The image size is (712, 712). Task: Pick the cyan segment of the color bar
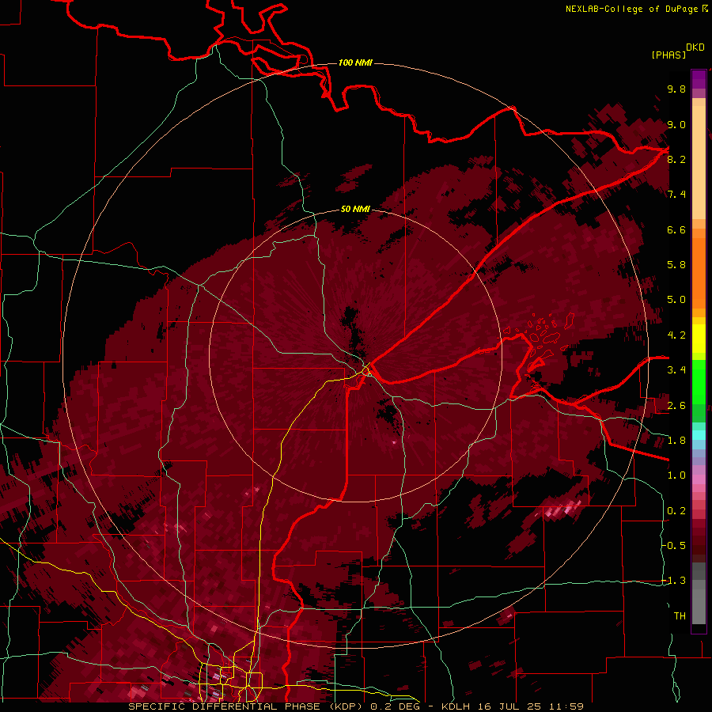click(699, 435)
